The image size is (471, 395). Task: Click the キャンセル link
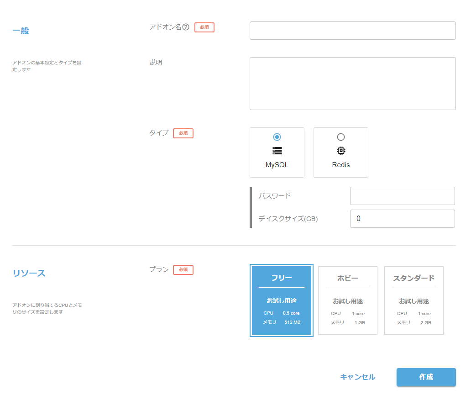pyautogui.click(x=357, y=377)
